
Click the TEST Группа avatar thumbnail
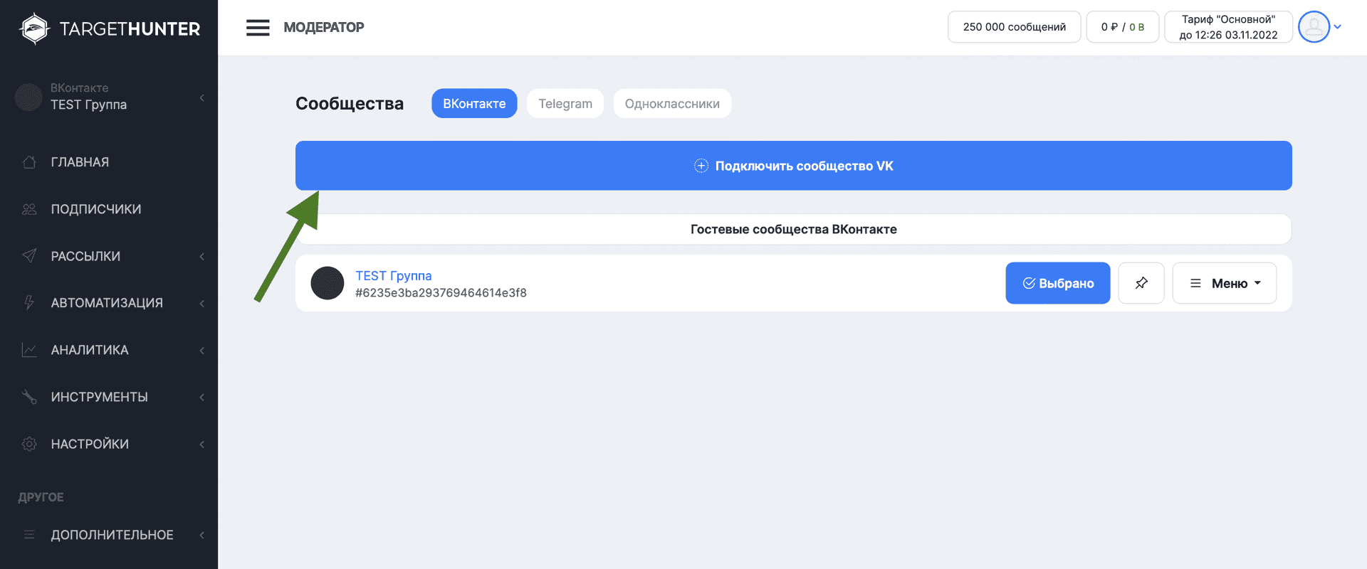pyautogui.click(x=328, y=283)
